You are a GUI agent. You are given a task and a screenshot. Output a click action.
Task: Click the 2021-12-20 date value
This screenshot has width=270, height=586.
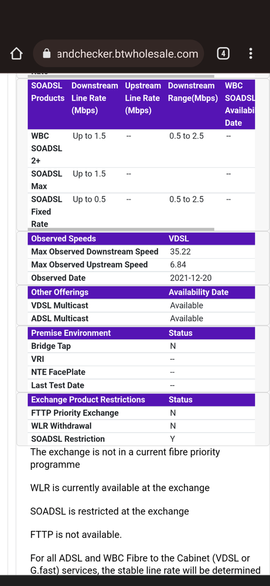tap(191, 277)
